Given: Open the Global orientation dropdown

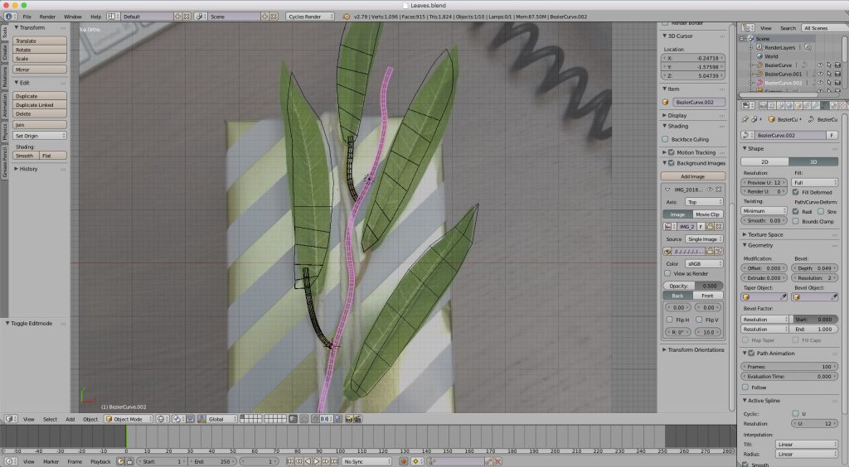Looking at the screenshot, I should pyautogui.click(x=222, y=419).
